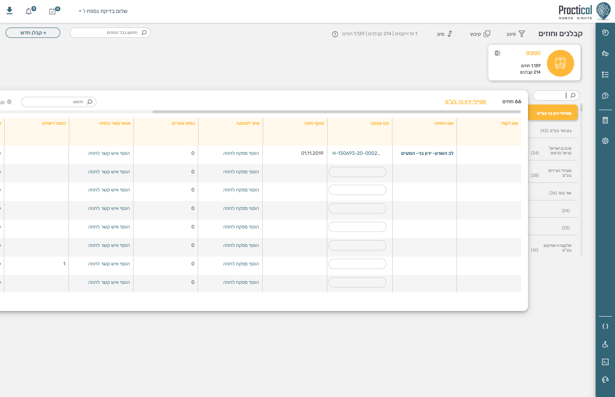Open contract לב השרון- ירון בר- הסעים
Screen dimensions: 615x397
point(427,153)
